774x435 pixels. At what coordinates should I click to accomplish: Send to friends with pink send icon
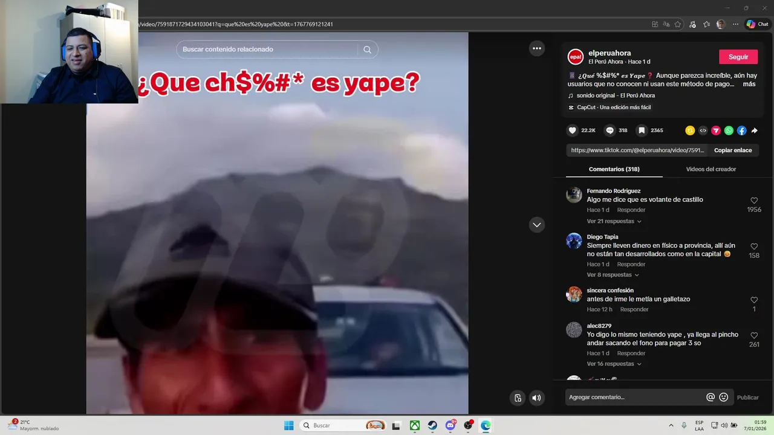pos(716,130)
